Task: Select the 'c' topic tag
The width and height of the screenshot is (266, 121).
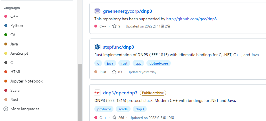Action: pyautogui.click(x=98, y=63)
